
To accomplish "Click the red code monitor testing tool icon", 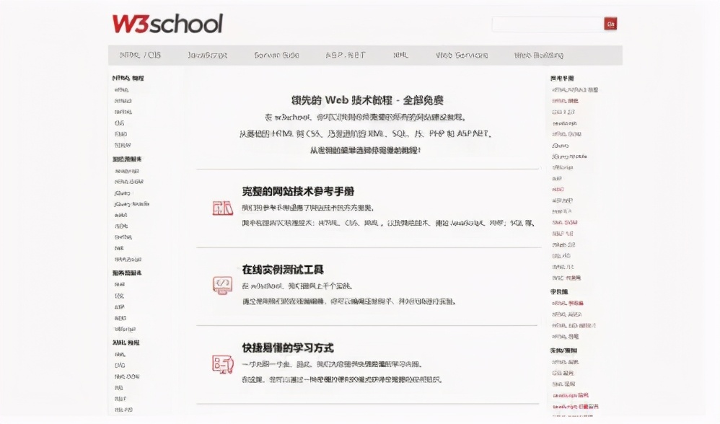I will [223, 286].
